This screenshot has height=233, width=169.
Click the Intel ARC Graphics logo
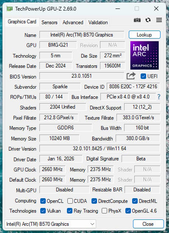[144, 55]
